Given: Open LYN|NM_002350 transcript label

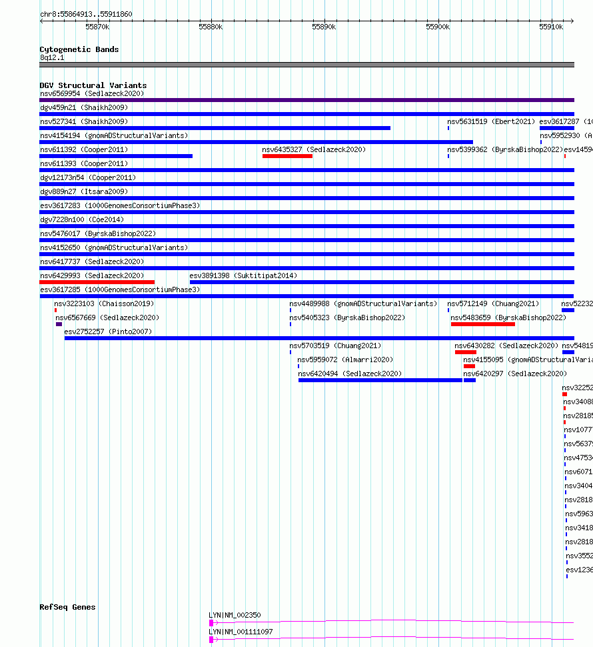Looking at the screenshot, I should [235, 615].
